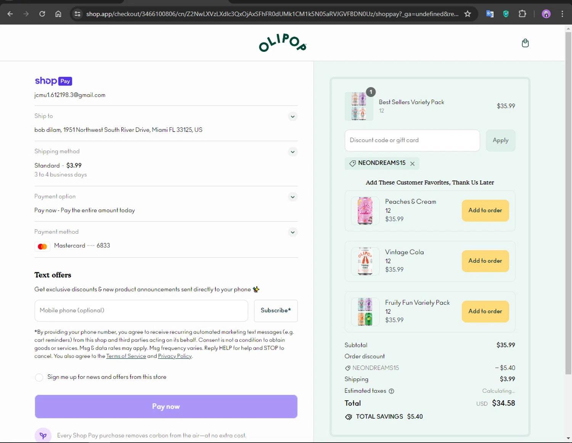Click the Discount code or gift card field
The width and height of the screenshot is (572, 443).
click(412, 140)
